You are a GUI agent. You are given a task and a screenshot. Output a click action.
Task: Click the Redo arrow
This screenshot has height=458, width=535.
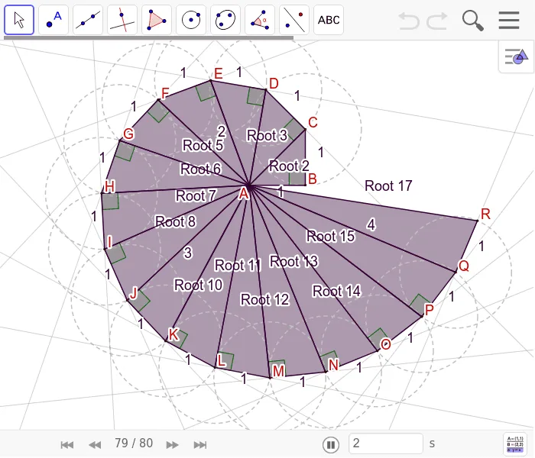[437, 21]
